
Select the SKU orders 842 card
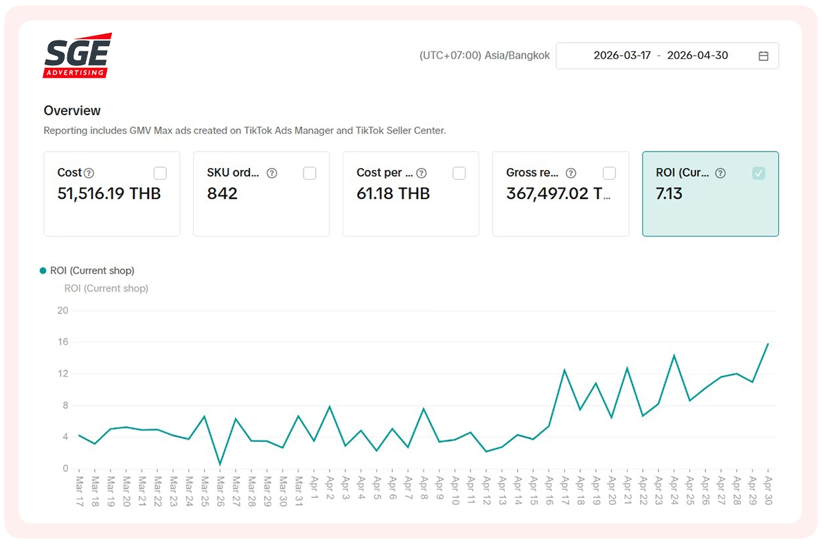262,194
